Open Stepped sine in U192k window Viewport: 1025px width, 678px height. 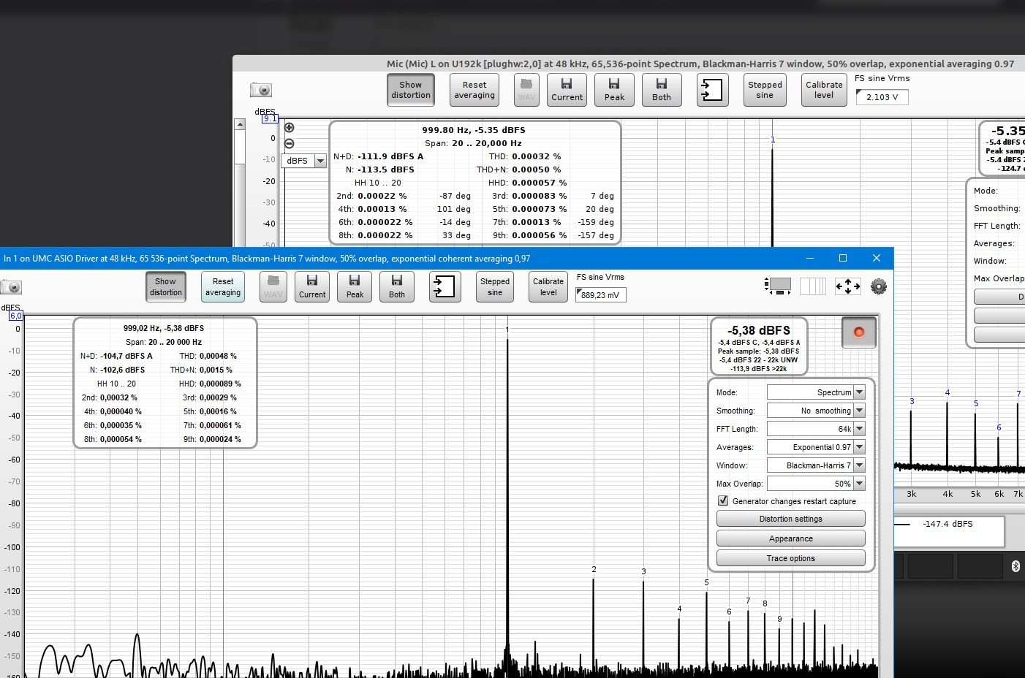[765, 90]
